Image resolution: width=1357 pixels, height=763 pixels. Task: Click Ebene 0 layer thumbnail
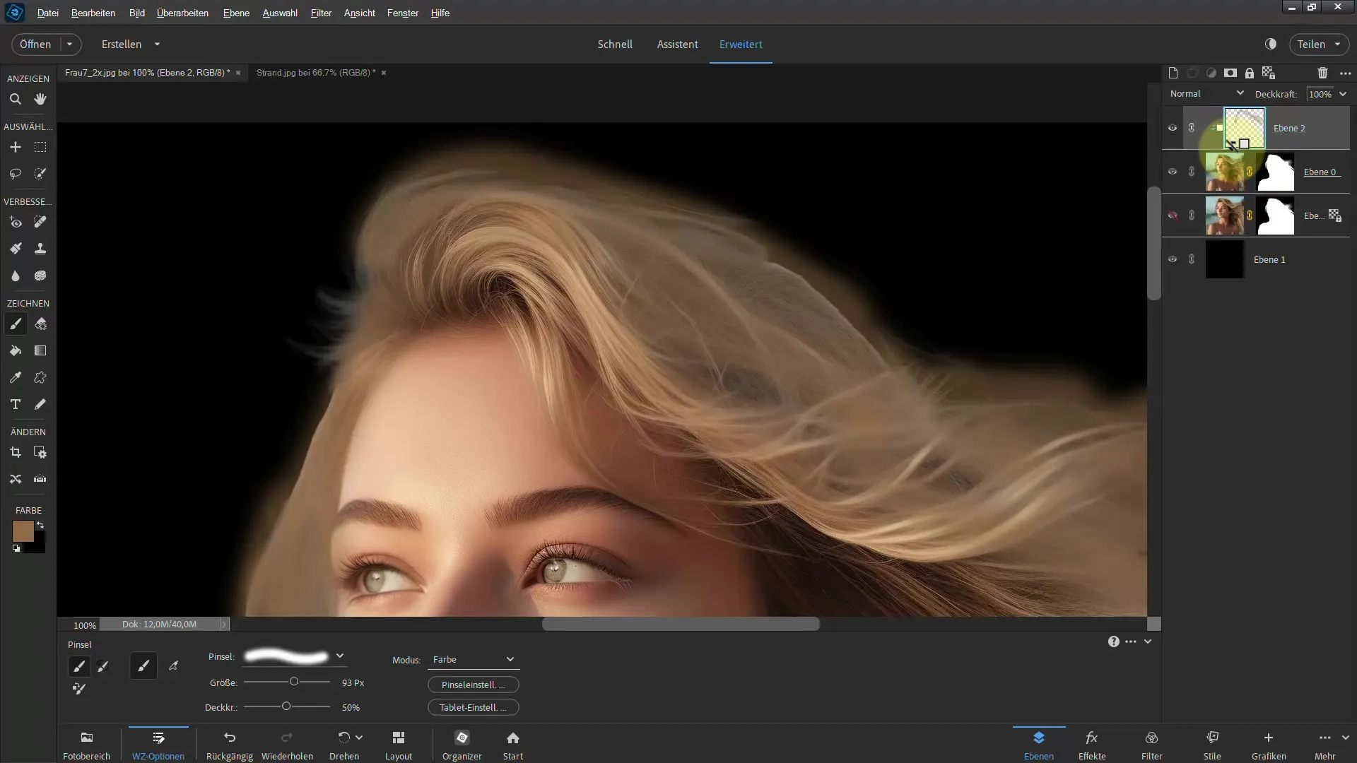click(1225, 172)
